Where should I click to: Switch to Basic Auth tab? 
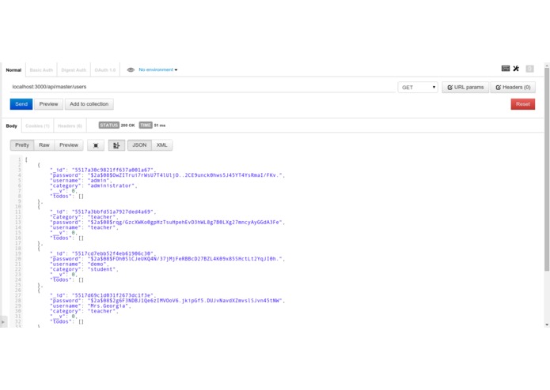pos(41,70)
